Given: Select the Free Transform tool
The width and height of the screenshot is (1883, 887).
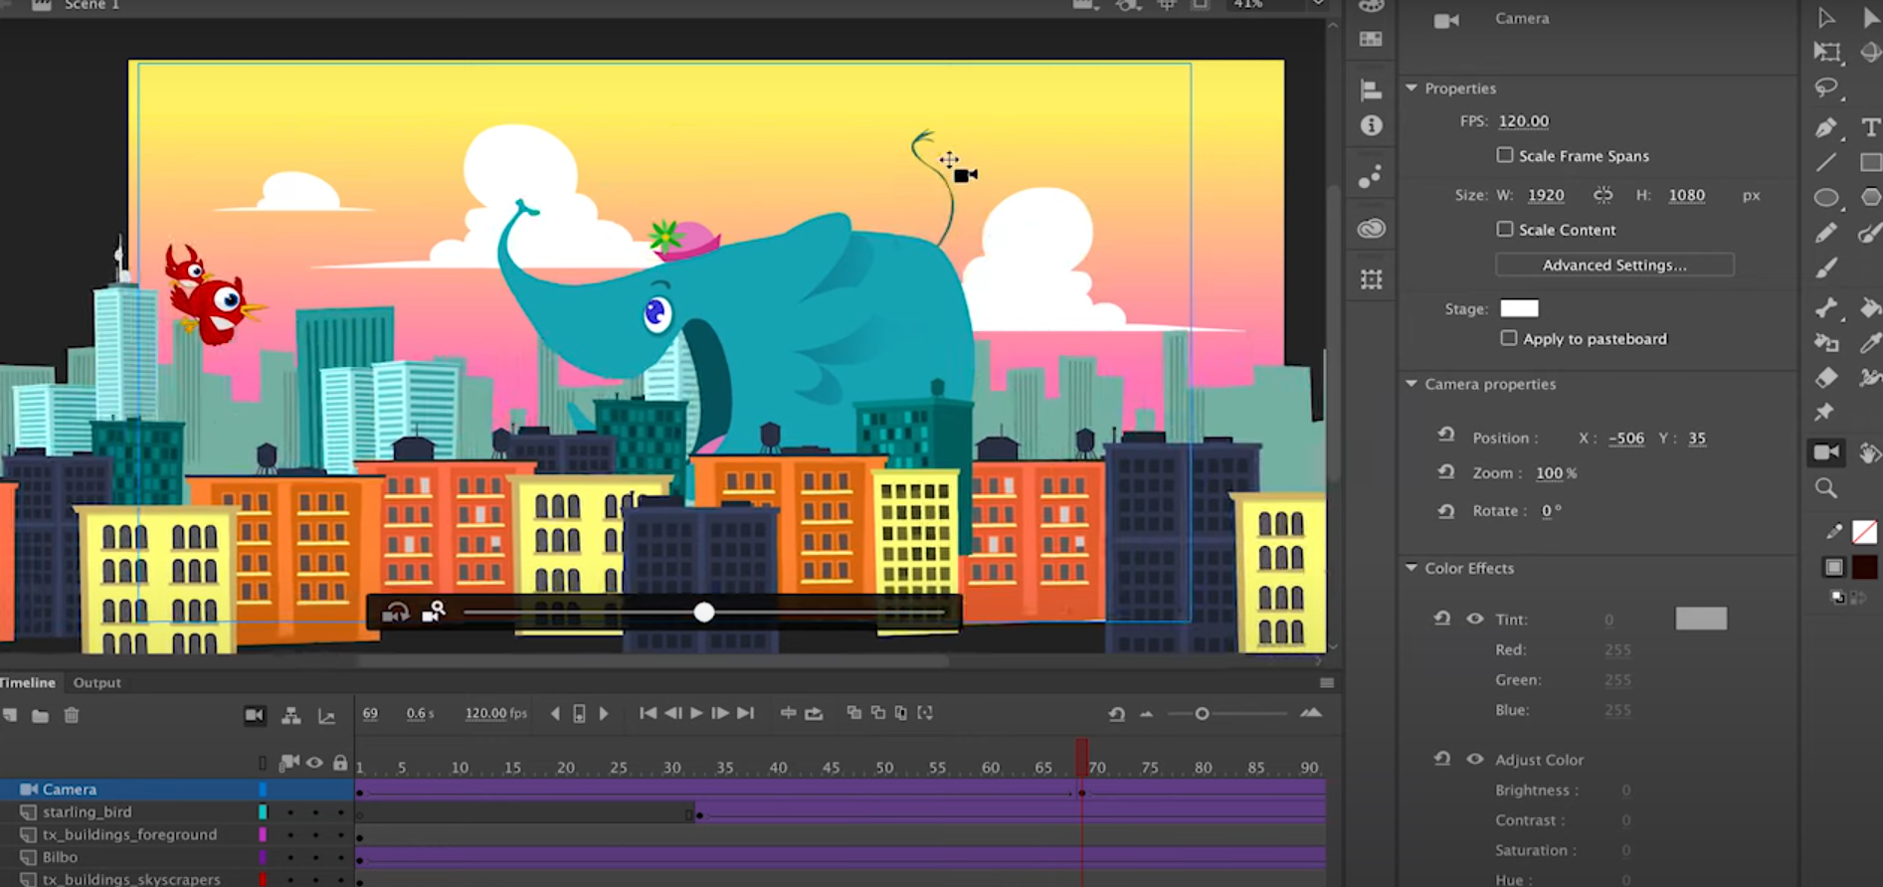Looking at the screenshot, I should click(x=1826, y=53).
